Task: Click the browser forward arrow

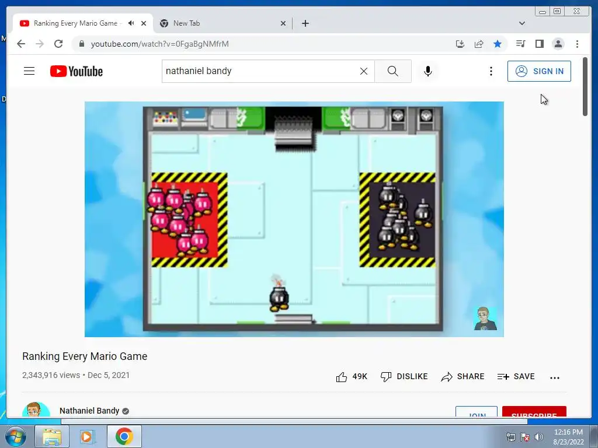Action: pyautogui.click(x=40, y=44)
